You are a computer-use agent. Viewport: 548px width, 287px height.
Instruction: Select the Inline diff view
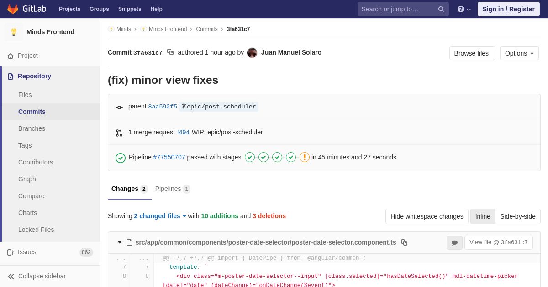(483, 216)
